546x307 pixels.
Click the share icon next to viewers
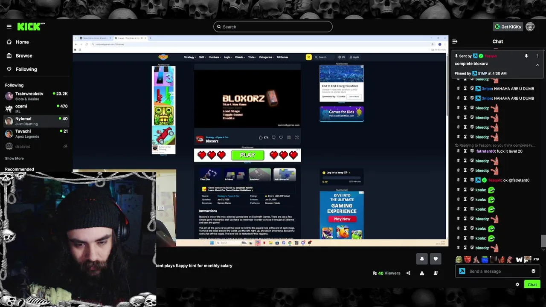(x=408, y=273)
